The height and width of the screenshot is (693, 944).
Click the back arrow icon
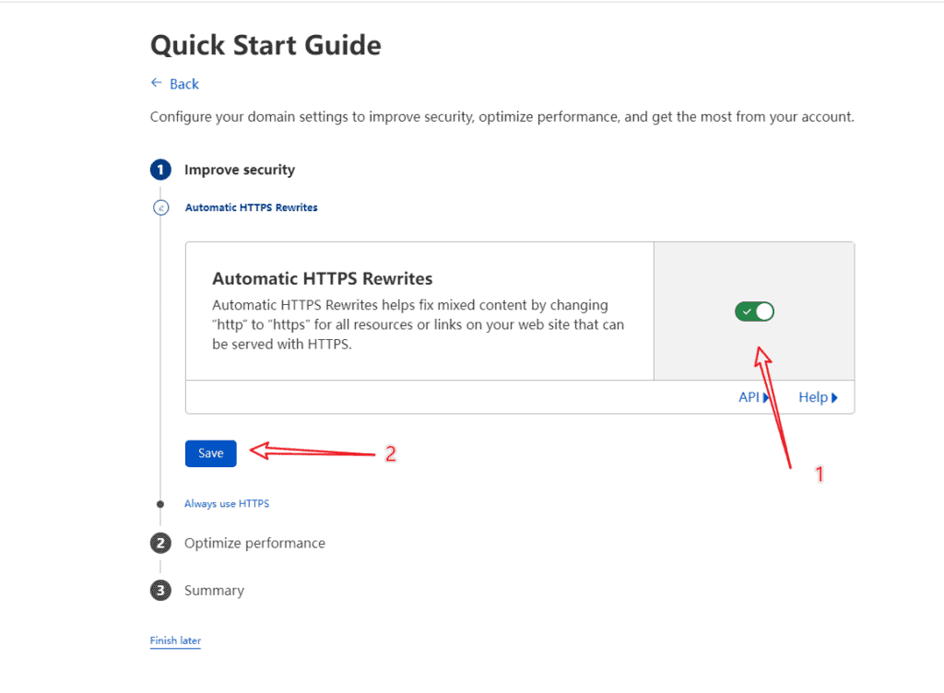tap(157, 83)
